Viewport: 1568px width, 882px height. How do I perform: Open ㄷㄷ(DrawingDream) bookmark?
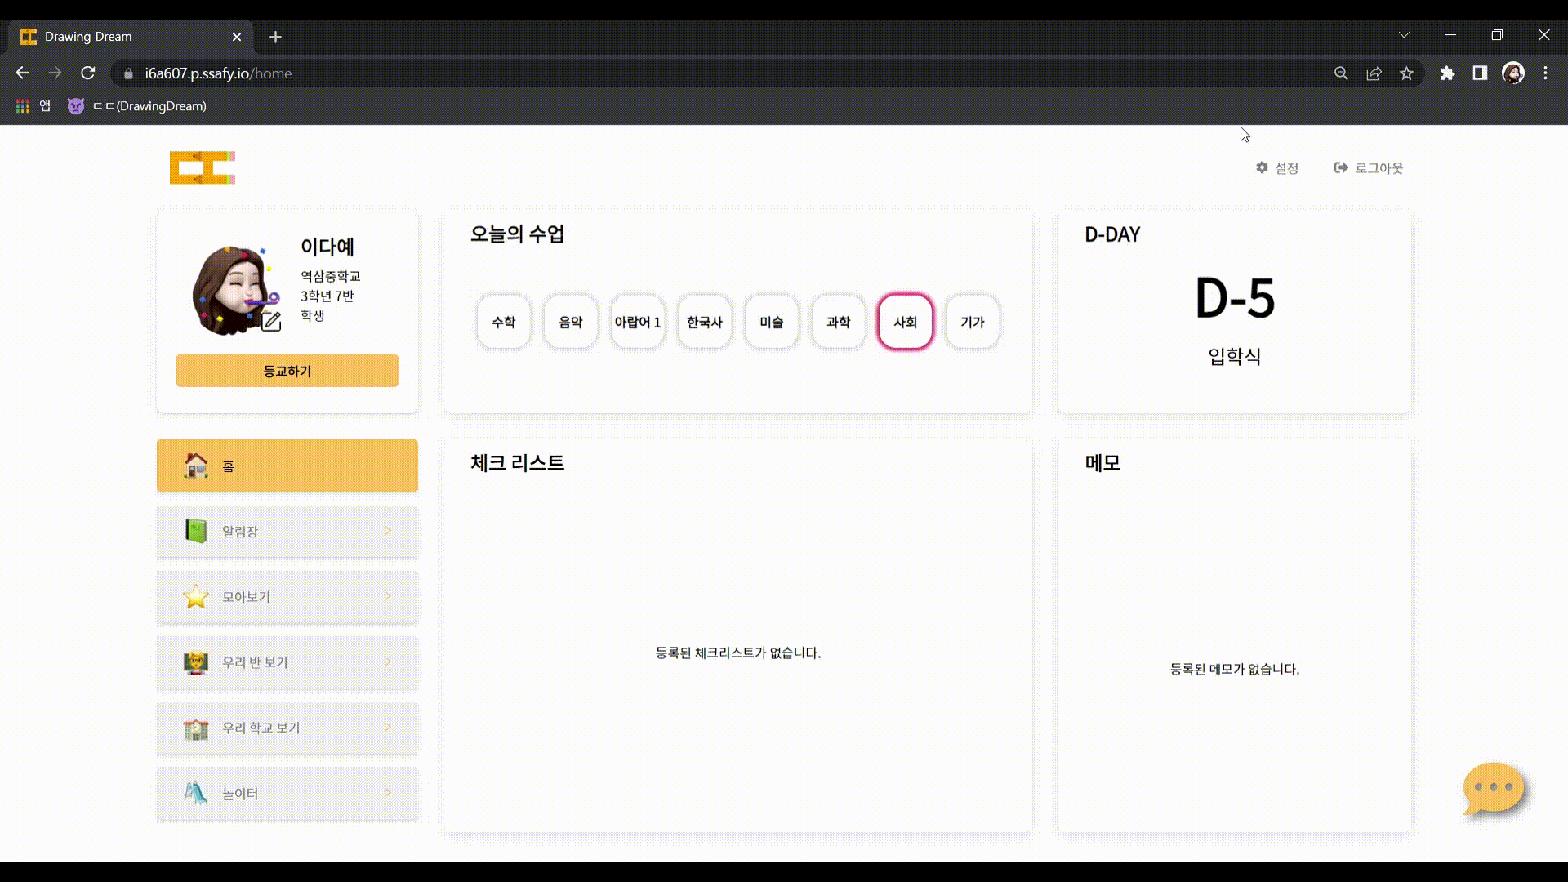pyautogui.click(x=138, y=106)
